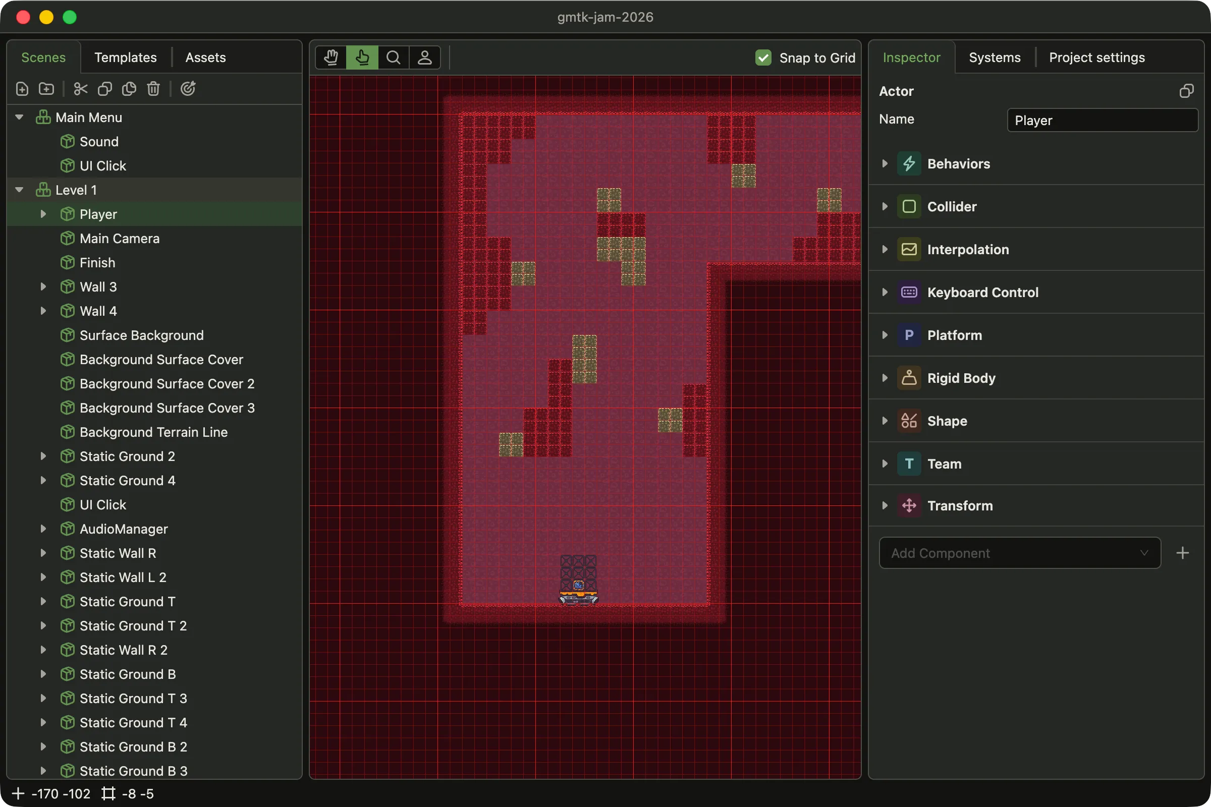Expand the Rigid Body section
Viewport: 1211px width, 807px height.
tap(885, 378)
